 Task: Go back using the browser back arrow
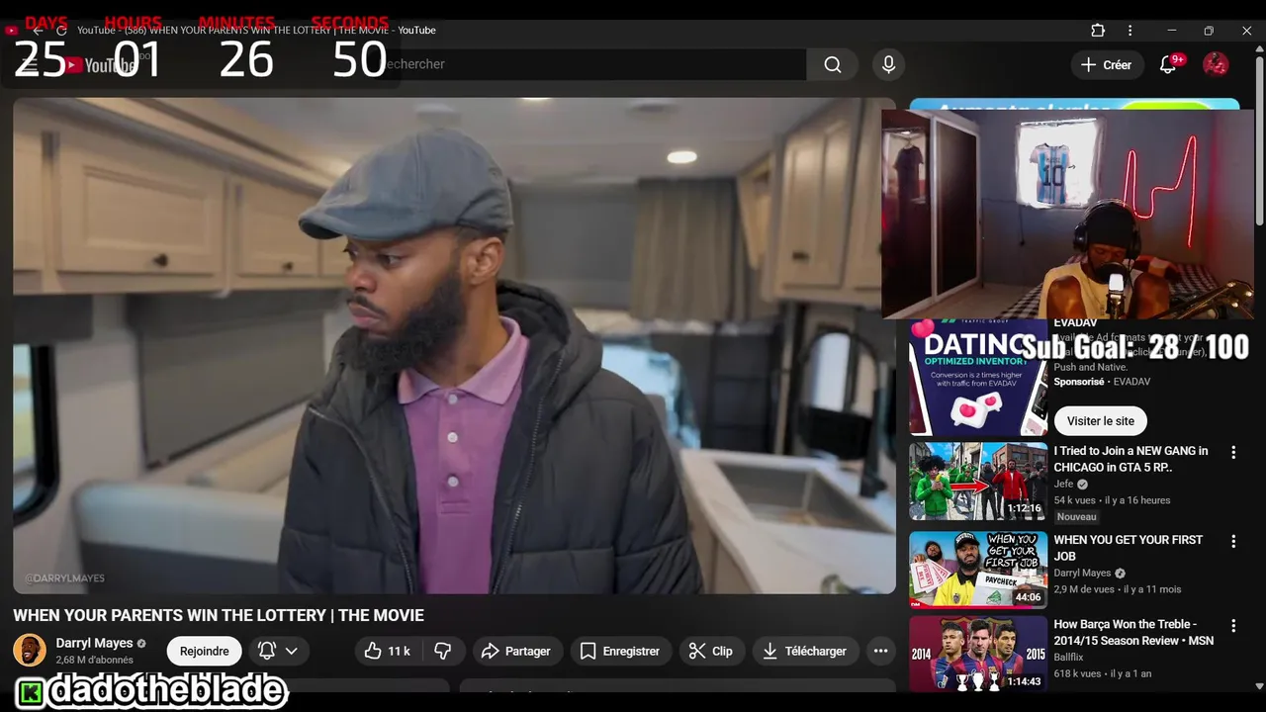(x=38, y=31)
